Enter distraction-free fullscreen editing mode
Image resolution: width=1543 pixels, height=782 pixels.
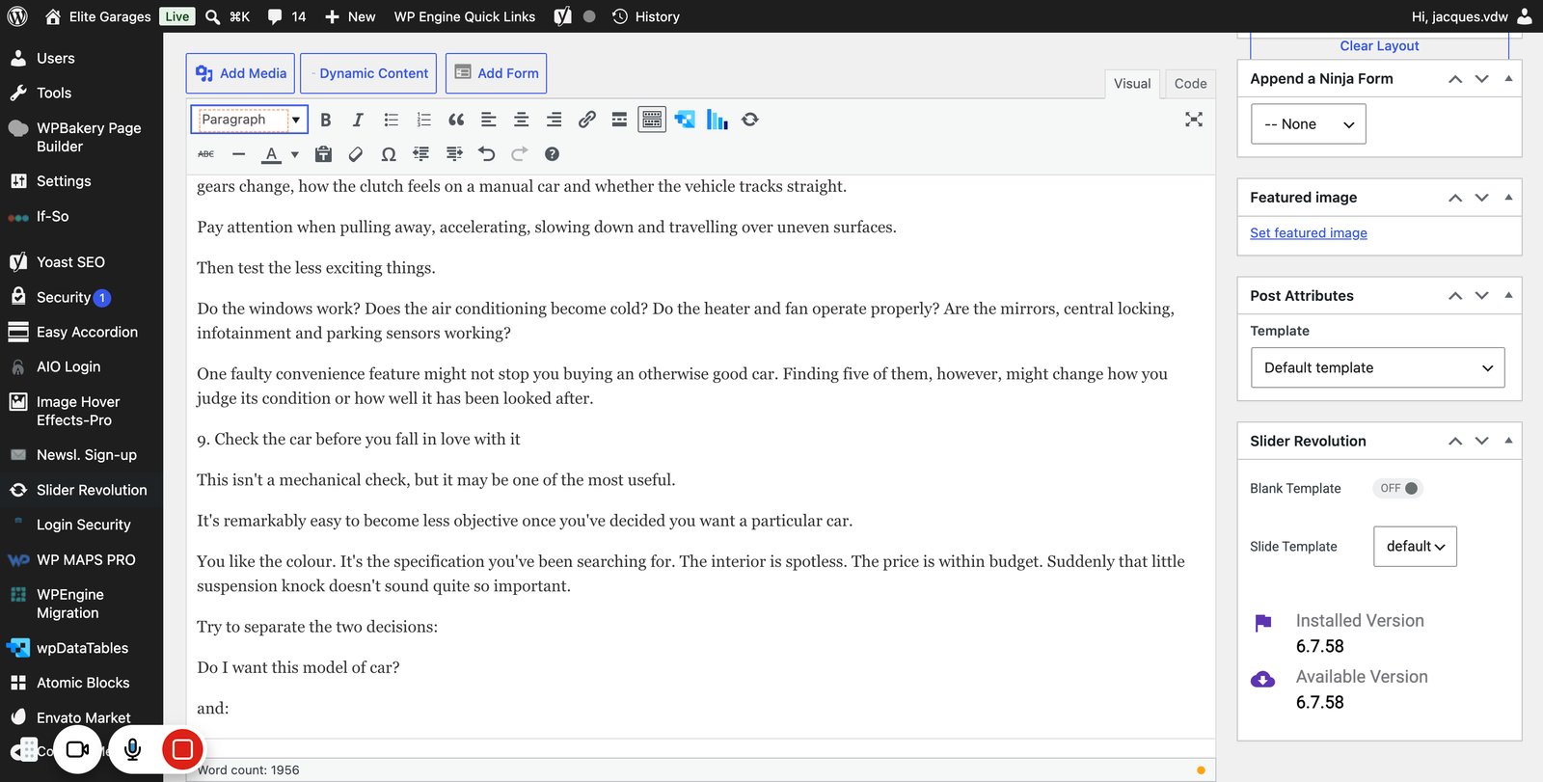[x=1194, y=120]
